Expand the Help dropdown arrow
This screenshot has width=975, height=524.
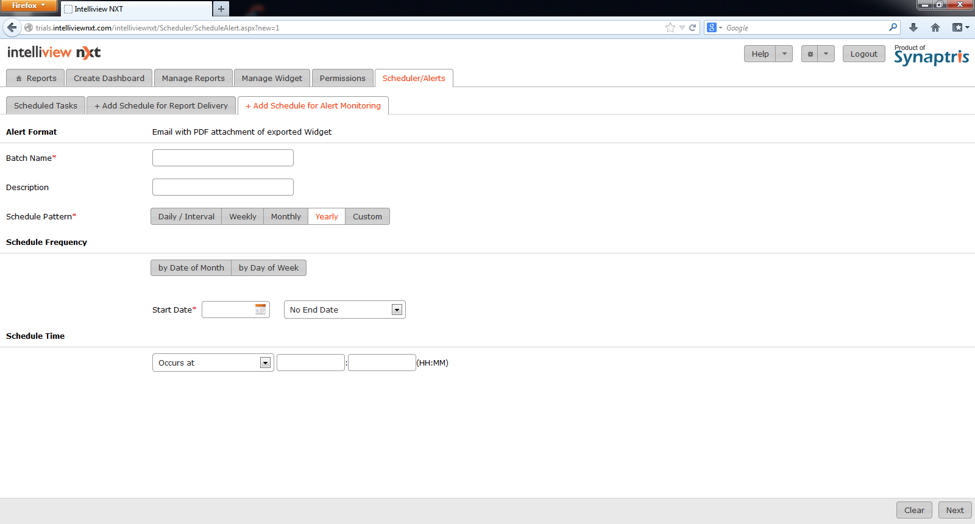[x=784, y=54]
